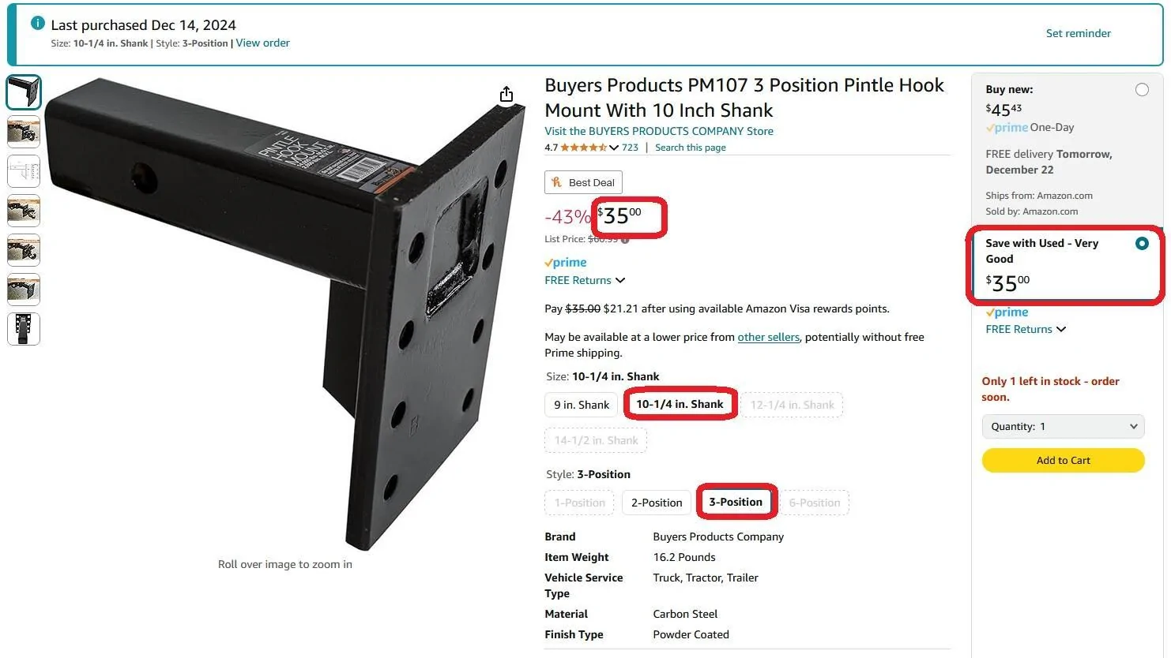Click the share icon above product image
Viewport: 1171px width, 658px height.
coord(506,95)
